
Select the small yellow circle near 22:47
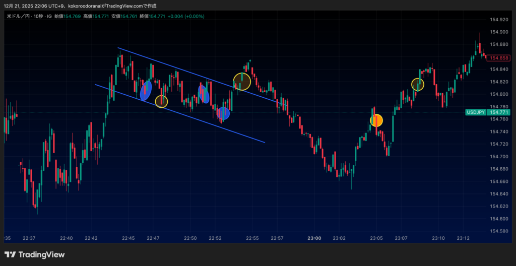[161, 101]
